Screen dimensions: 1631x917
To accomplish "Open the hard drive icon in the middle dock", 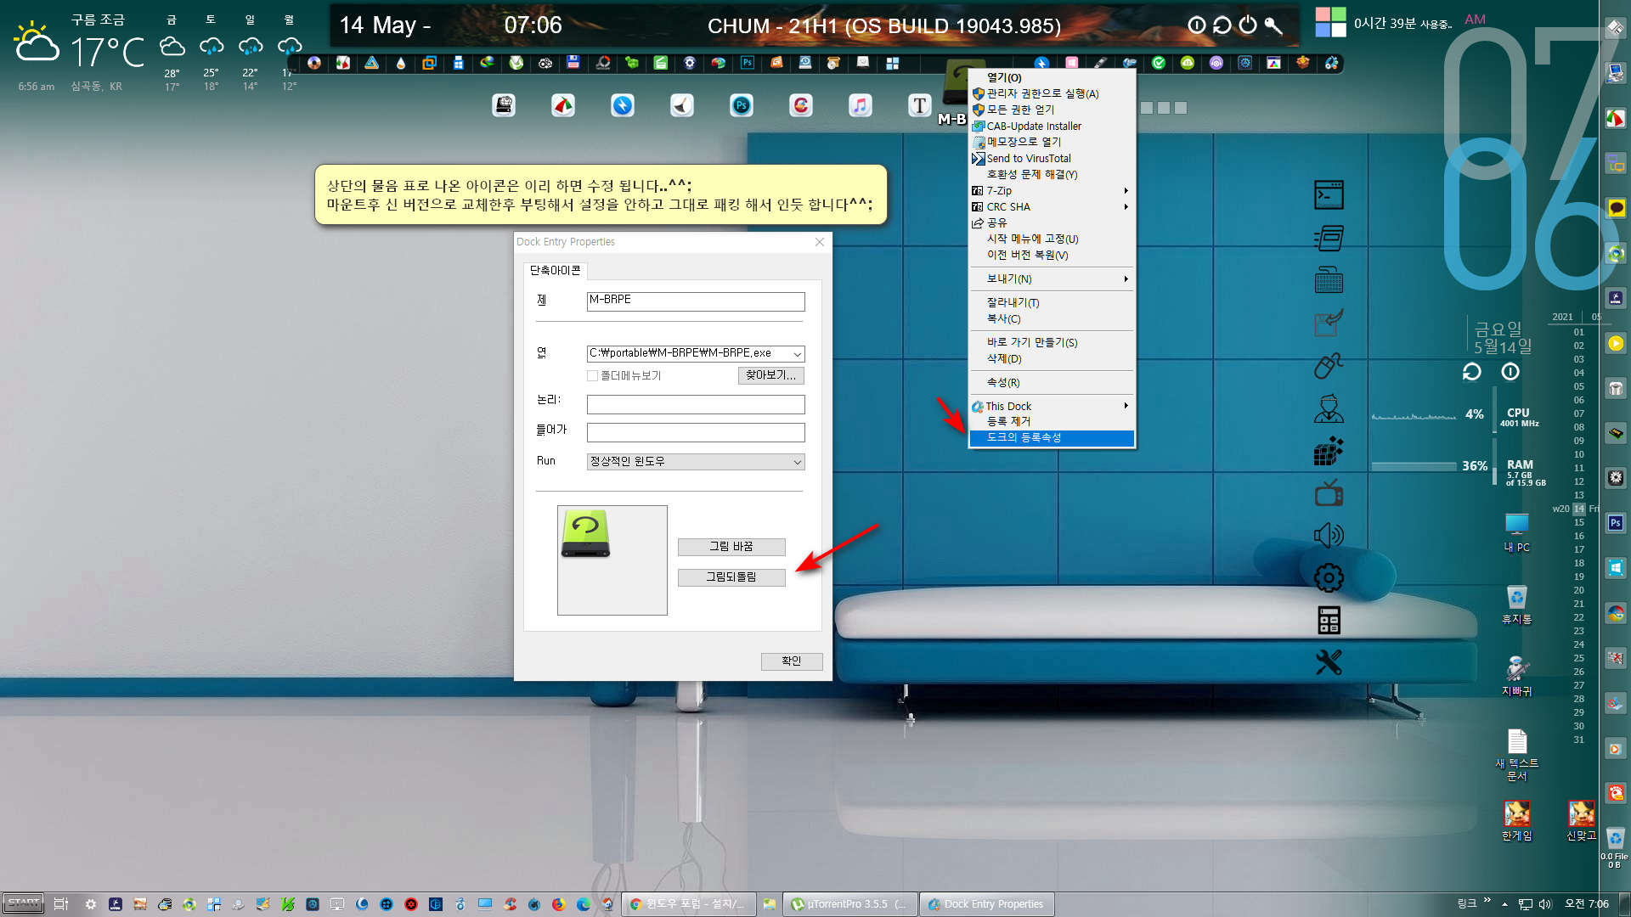I will click(504, 105).
